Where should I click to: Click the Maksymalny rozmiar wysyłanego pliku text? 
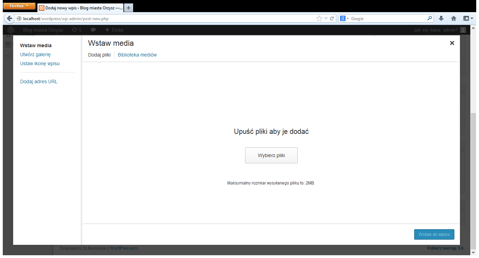(x=271, y=183)
